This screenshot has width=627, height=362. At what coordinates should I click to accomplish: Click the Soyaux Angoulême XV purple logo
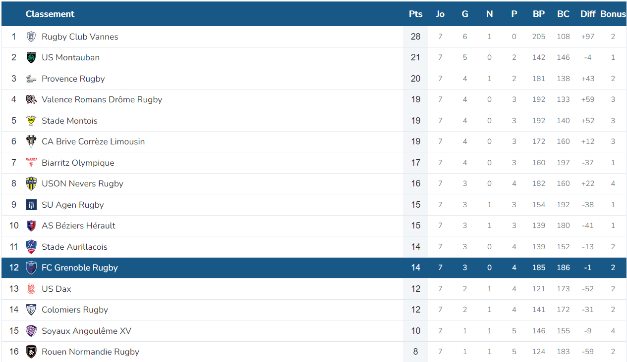31,331
